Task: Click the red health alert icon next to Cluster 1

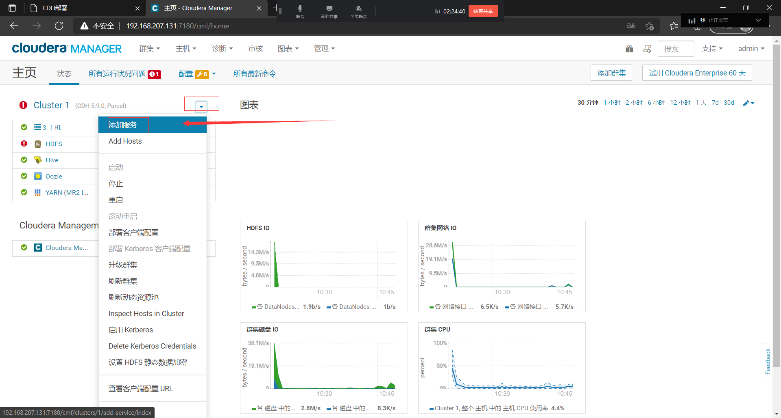Action: click(x=24, y=105)
